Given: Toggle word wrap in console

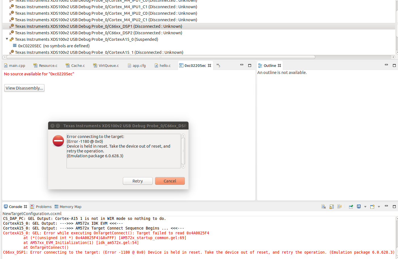Looking at the screenshot, I should click(x=340, y=207).
